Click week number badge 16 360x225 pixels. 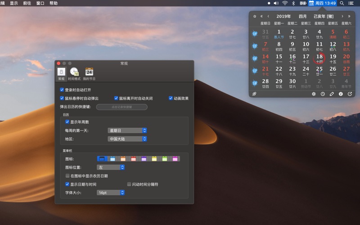pyautogui.click(x=255, y=58)
